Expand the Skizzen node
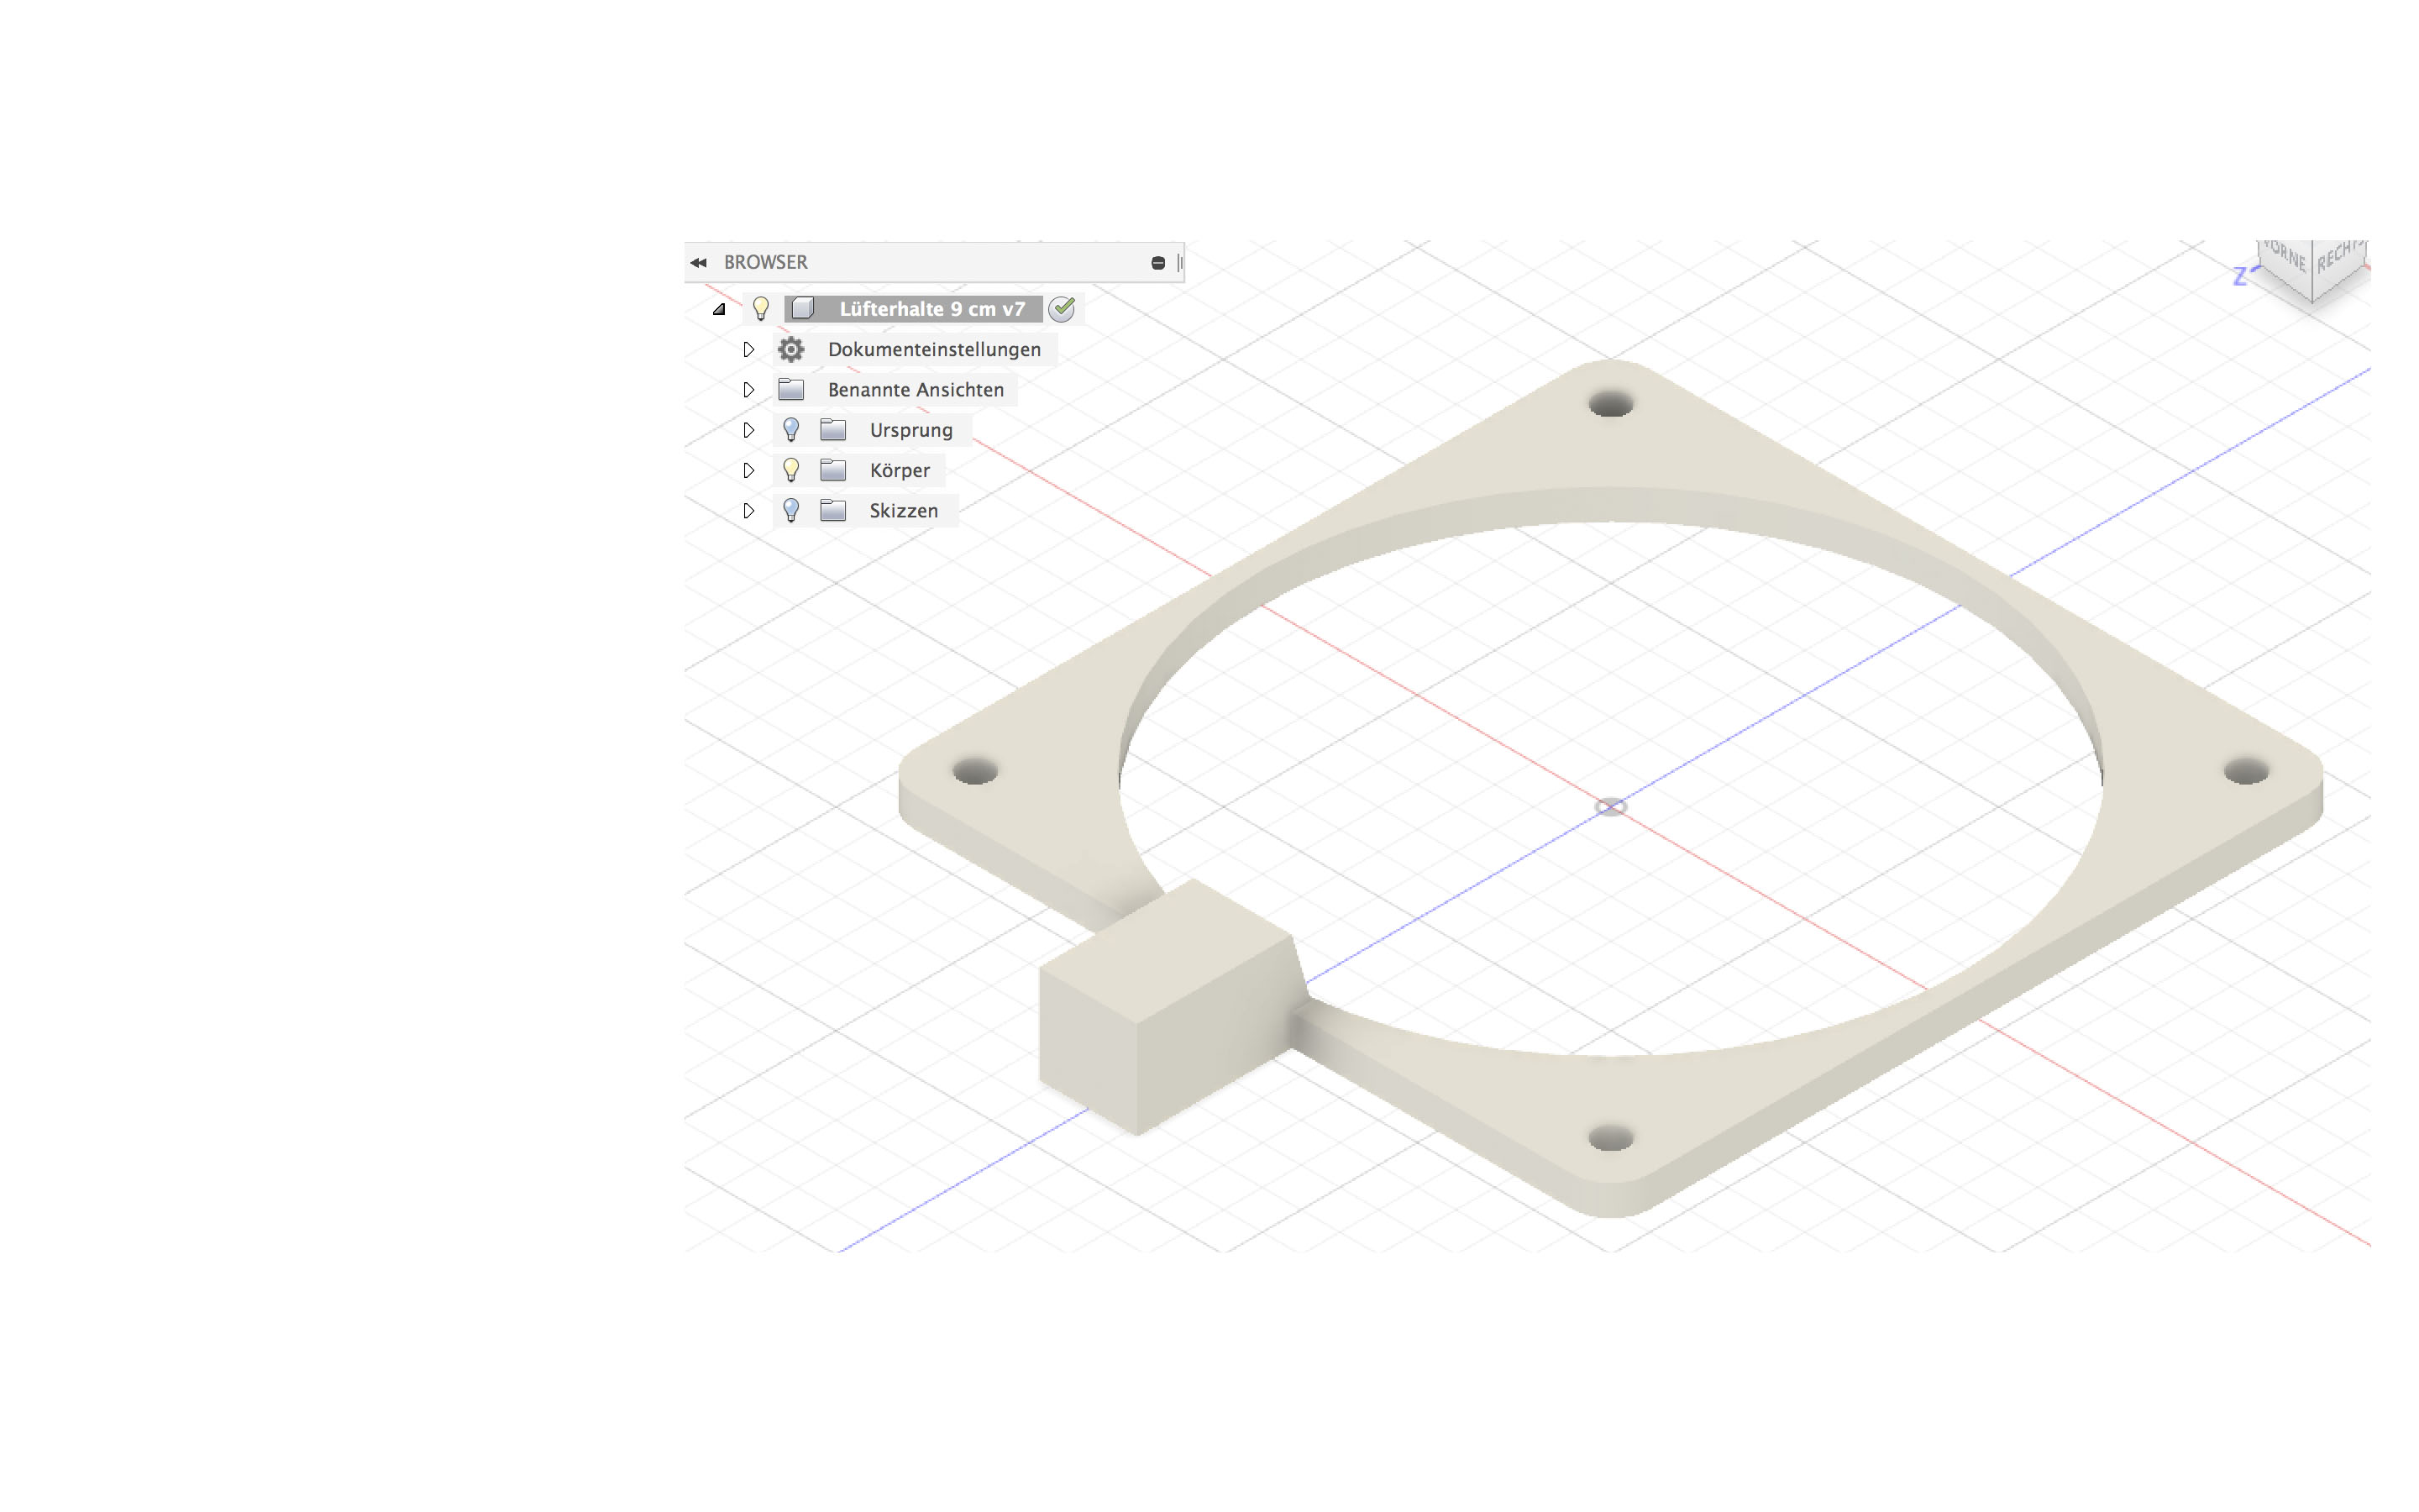2419x1512 pixels. (x=748, y=511)
